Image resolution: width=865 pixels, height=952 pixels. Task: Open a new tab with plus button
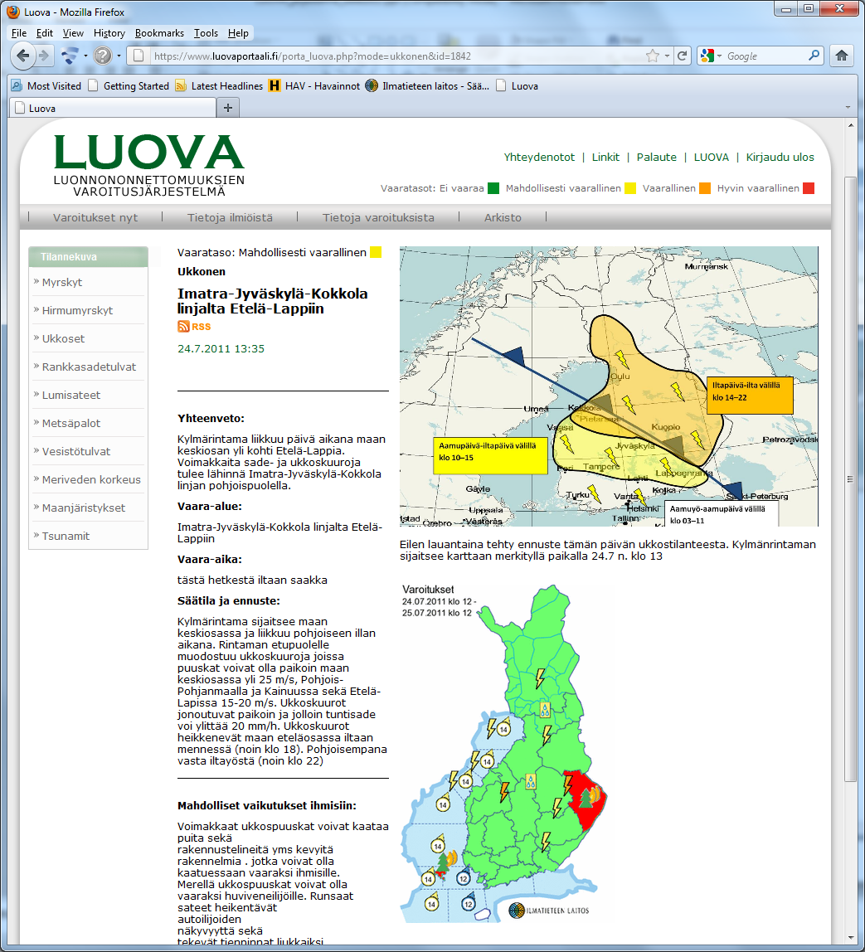228,108
